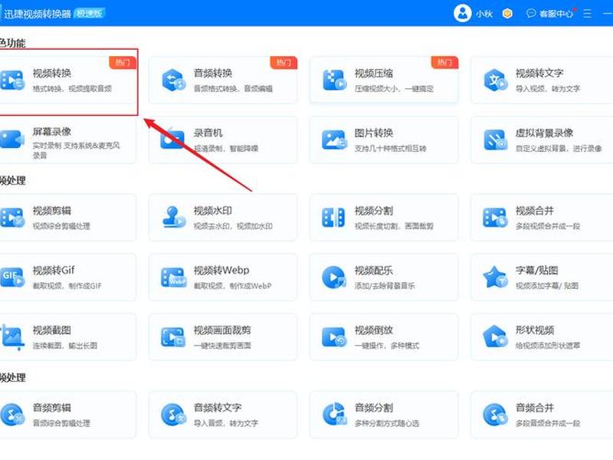Open the 视频转文字 video-to-text icon

coord(496,80)
